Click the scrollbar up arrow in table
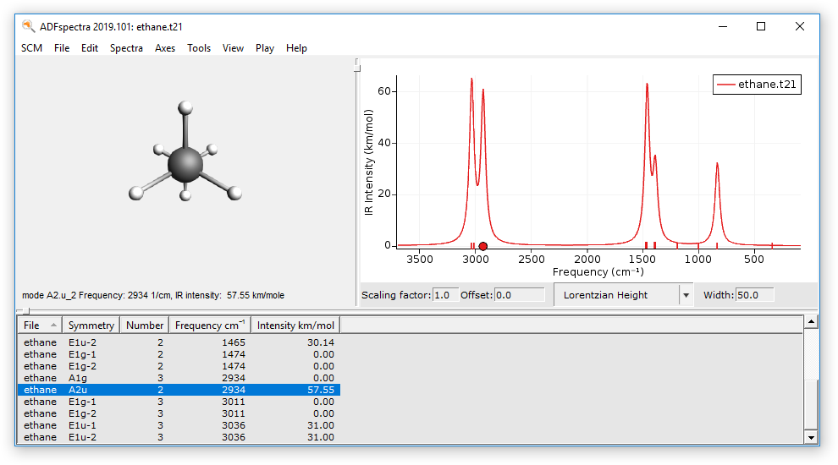This screenshot has width=838, height=465. [811, 321]
